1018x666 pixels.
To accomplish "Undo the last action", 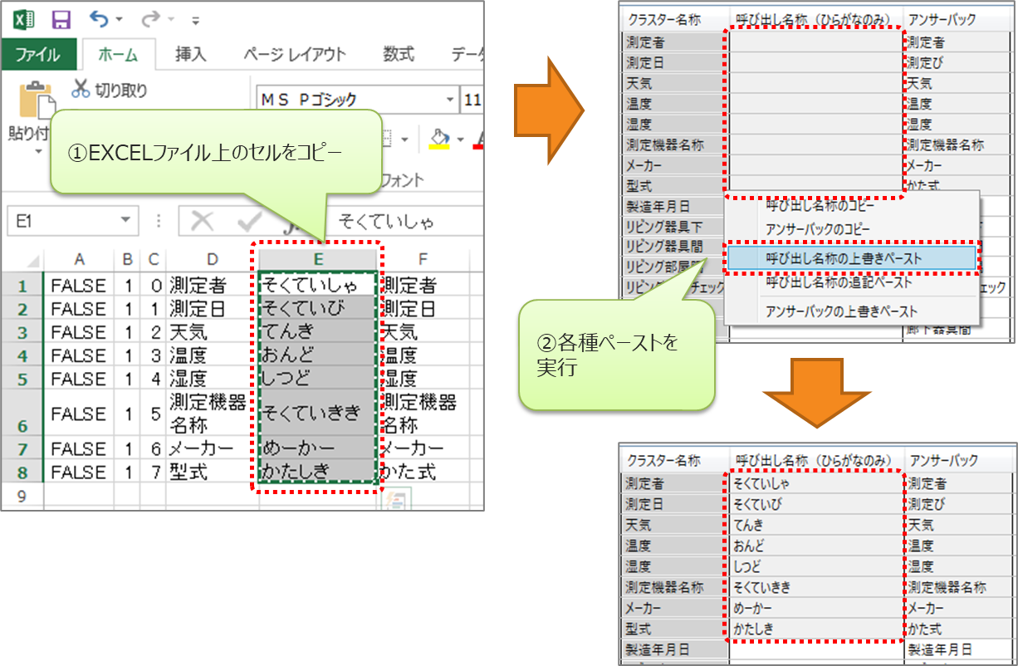I will (100, 19).
